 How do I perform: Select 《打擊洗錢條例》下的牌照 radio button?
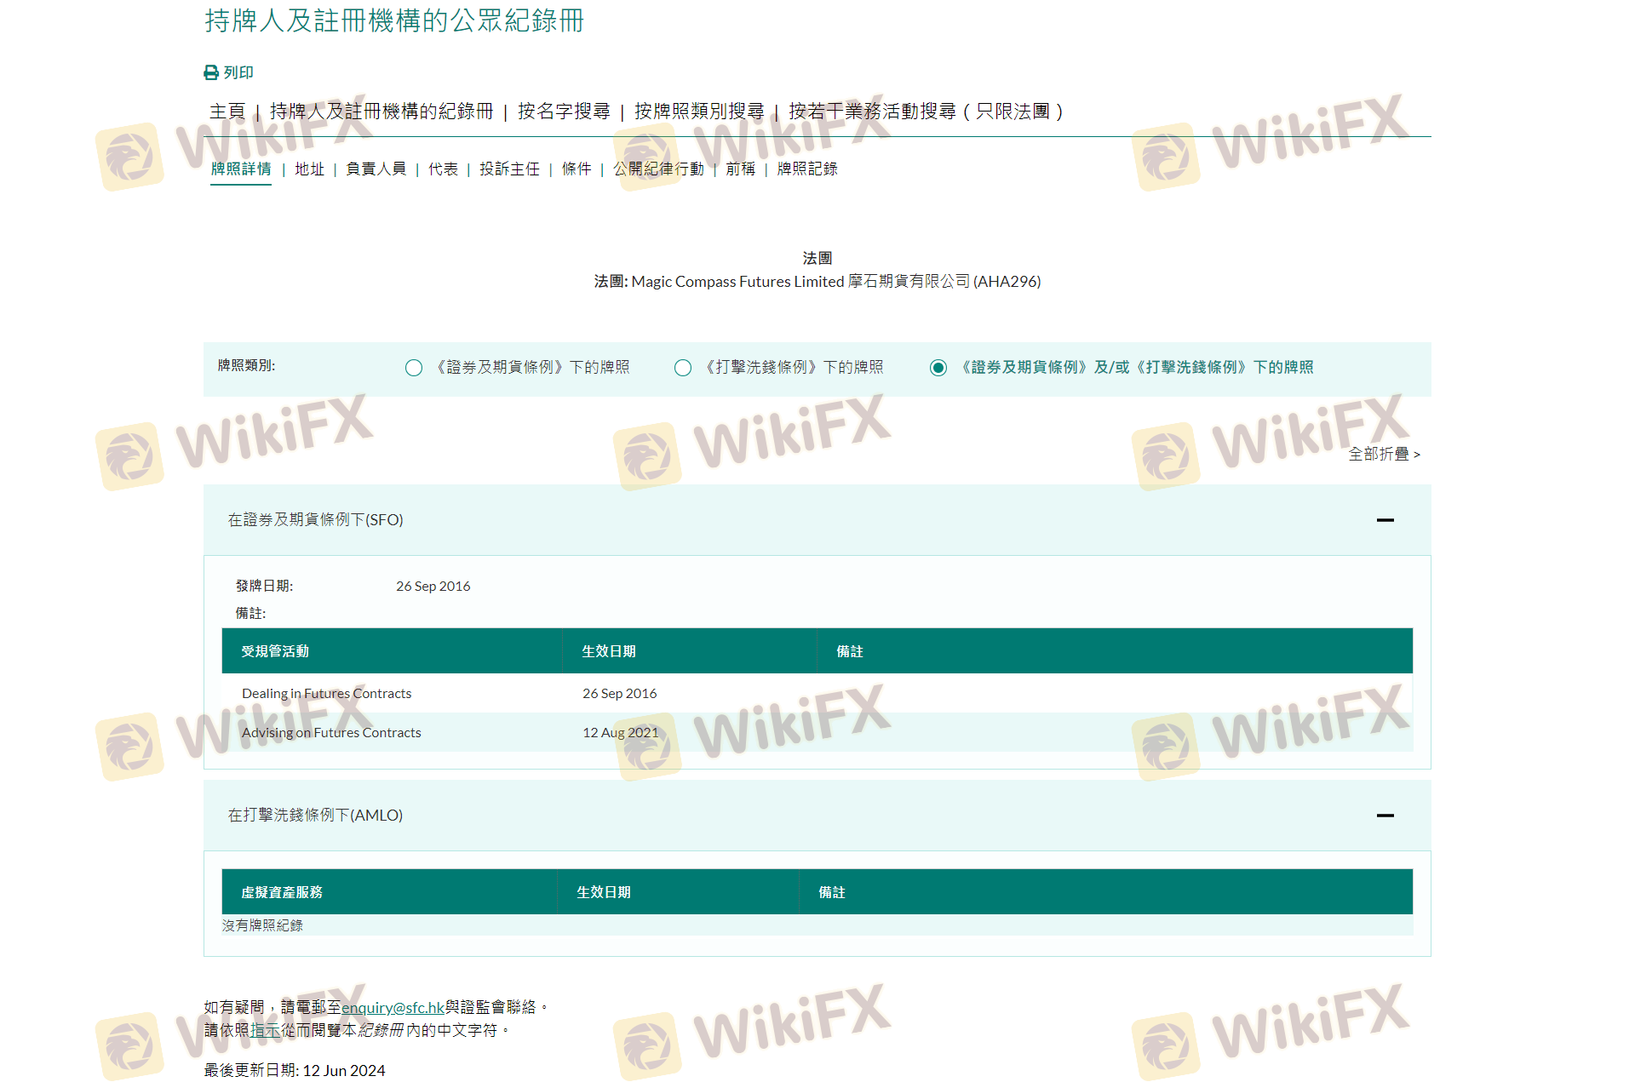point(683,368)
